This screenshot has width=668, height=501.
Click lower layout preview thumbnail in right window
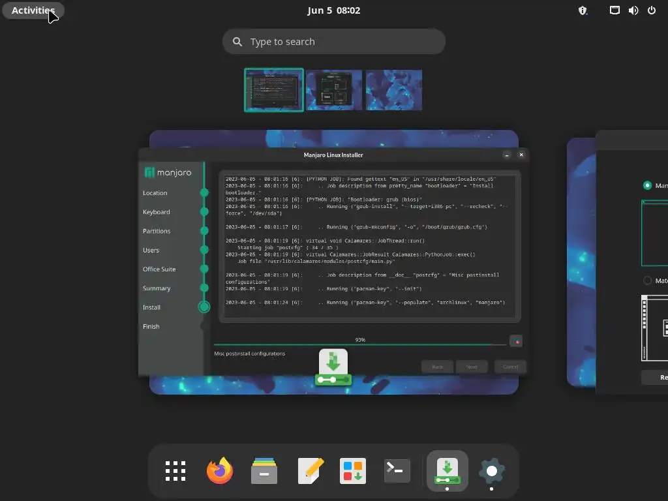[655, 328]
